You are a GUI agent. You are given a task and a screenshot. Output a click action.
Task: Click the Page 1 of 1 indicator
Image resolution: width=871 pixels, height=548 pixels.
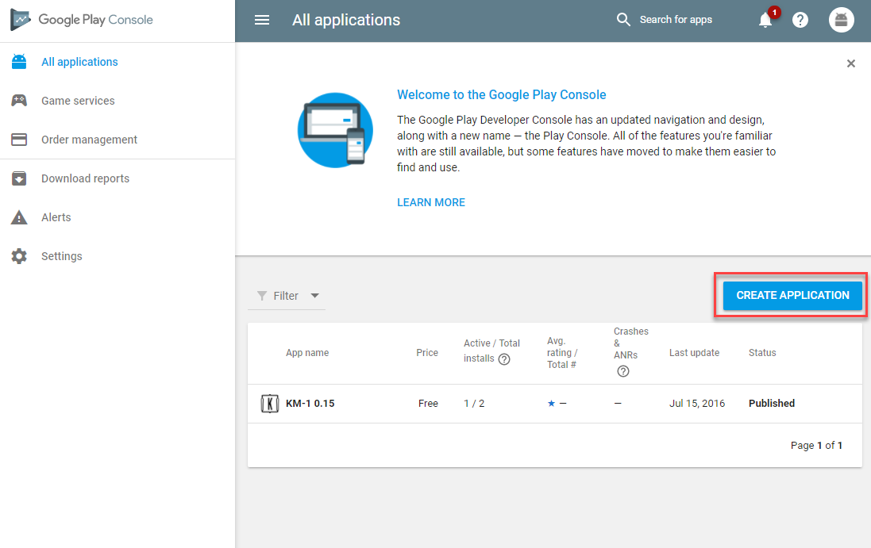(x=816, y=446)
